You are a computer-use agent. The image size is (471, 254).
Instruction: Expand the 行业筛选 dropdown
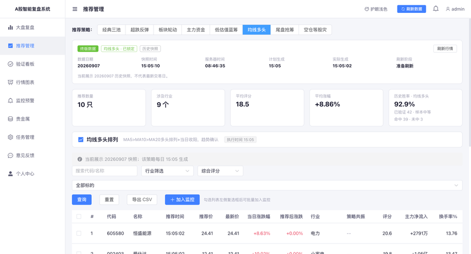pyautogui.click(x=167, y=171)
